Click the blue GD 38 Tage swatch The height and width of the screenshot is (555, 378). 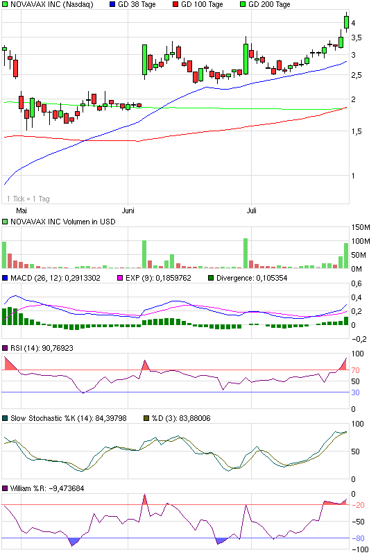[112, 5]
